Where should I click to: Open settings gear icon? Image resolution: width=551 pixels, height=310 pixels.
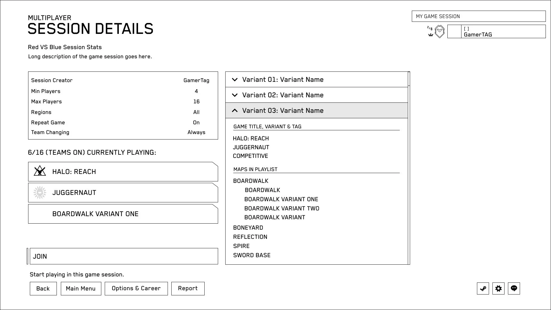tap(498, 288)
